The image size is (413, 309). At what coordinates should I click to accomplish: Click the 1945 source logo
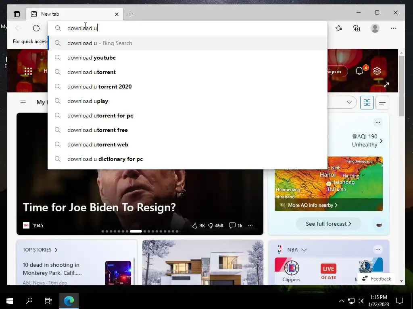[26, 225]
